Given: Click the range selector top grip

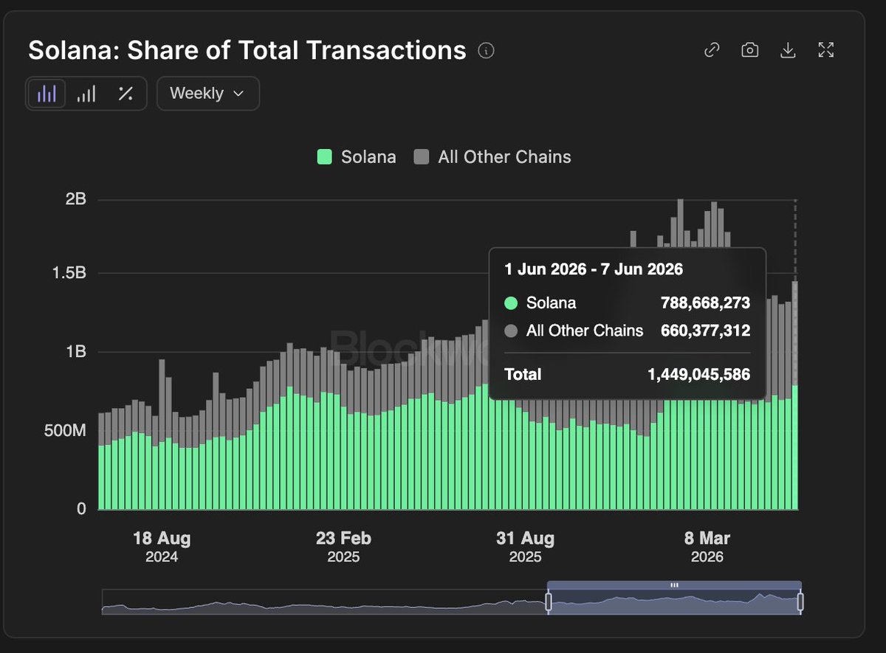Looking at the screenshot, I should pyautogui.click(x=674, y=585).
